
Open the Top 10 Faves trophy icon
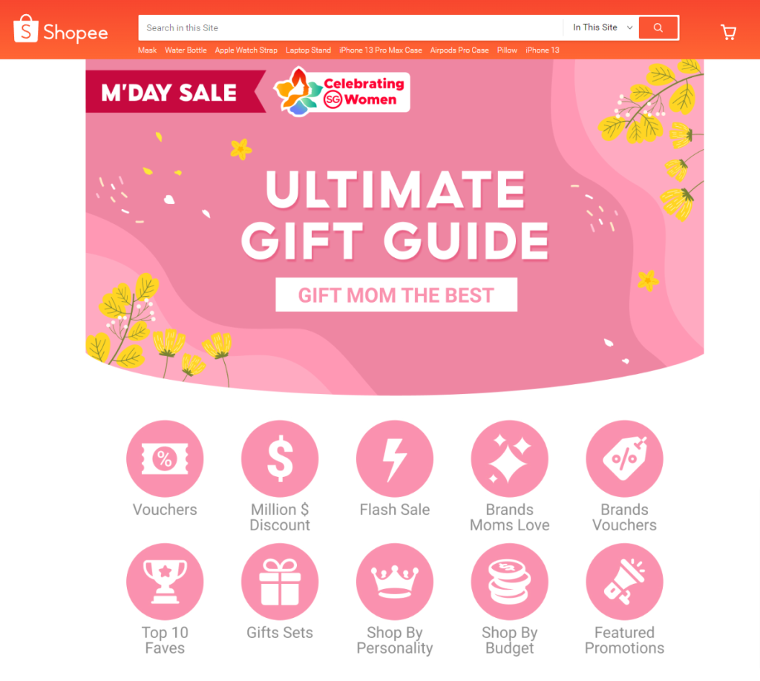pos(165,581)
